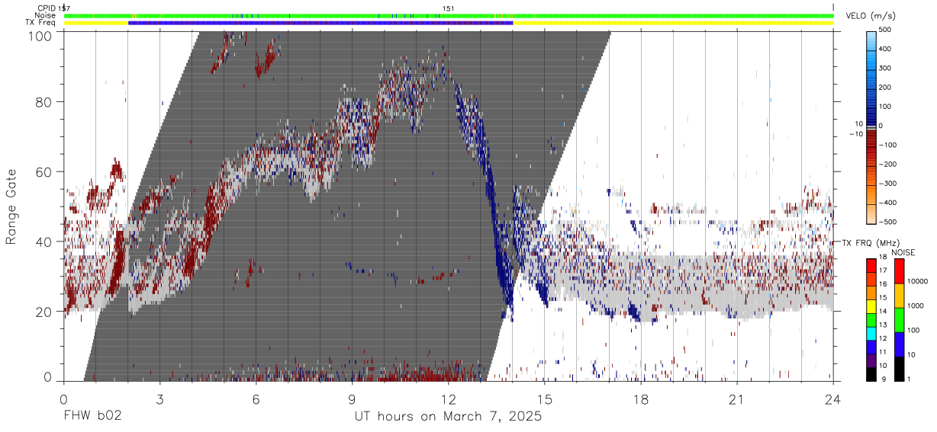937x432 pixels.
Task: Click the '200' velocity scale value
Action: (887, 87)
